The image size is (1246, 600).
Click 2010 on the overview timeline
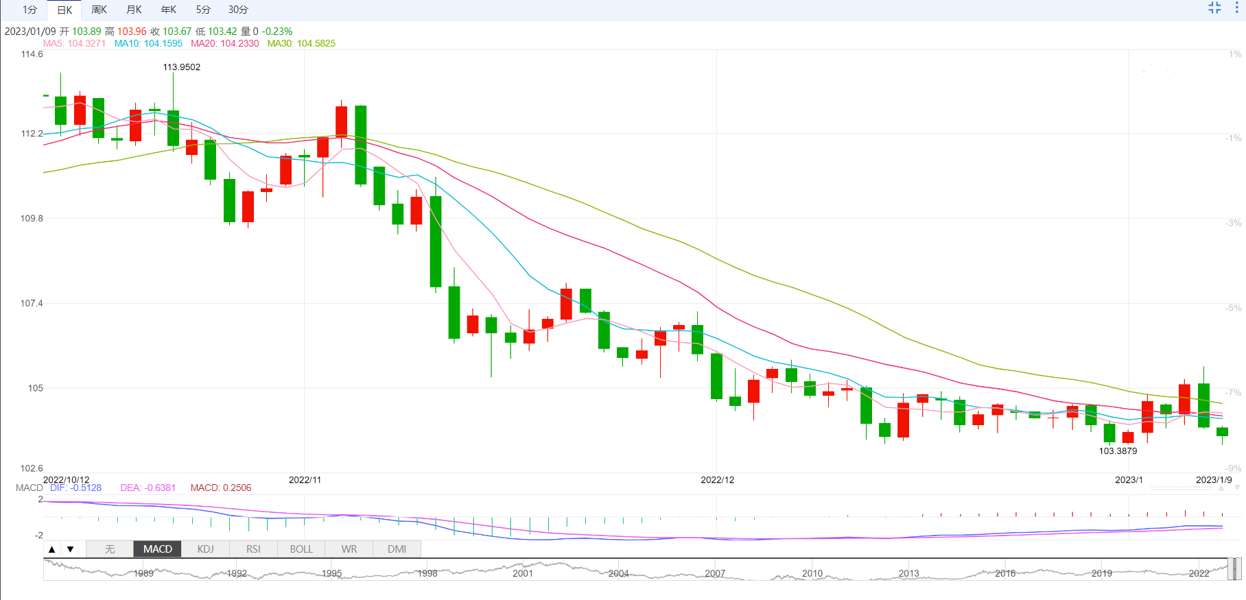tap(812, 573)
